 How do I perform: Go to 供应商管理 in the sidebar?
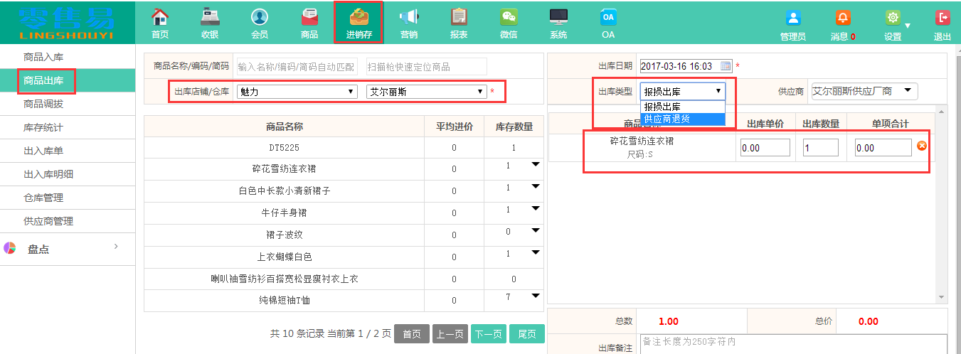[48, 221]
